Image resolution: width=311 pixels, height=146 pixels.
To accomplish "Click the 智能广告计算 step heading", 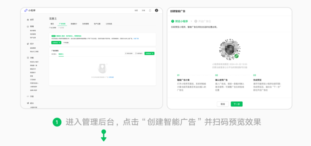I will click(x=183, y=80).
